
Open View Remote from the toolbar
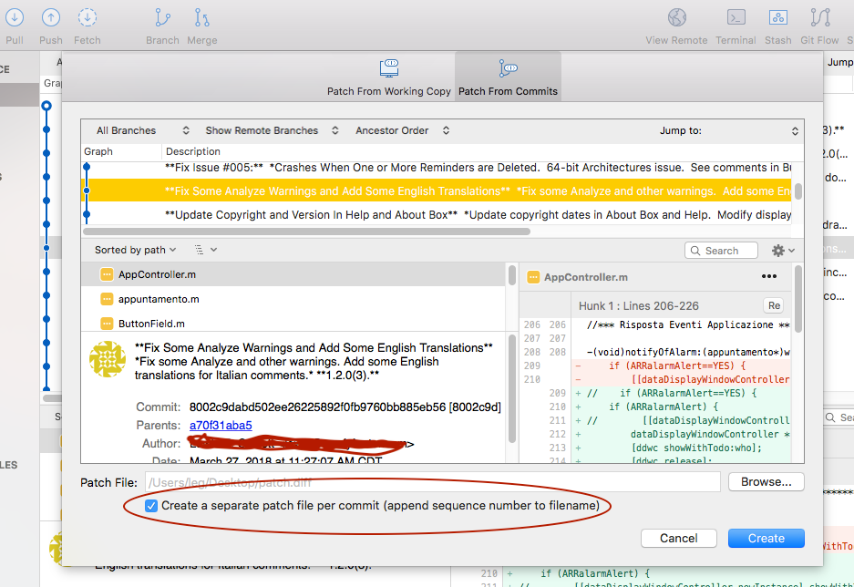pyautogui.click(x=676, y=18)
